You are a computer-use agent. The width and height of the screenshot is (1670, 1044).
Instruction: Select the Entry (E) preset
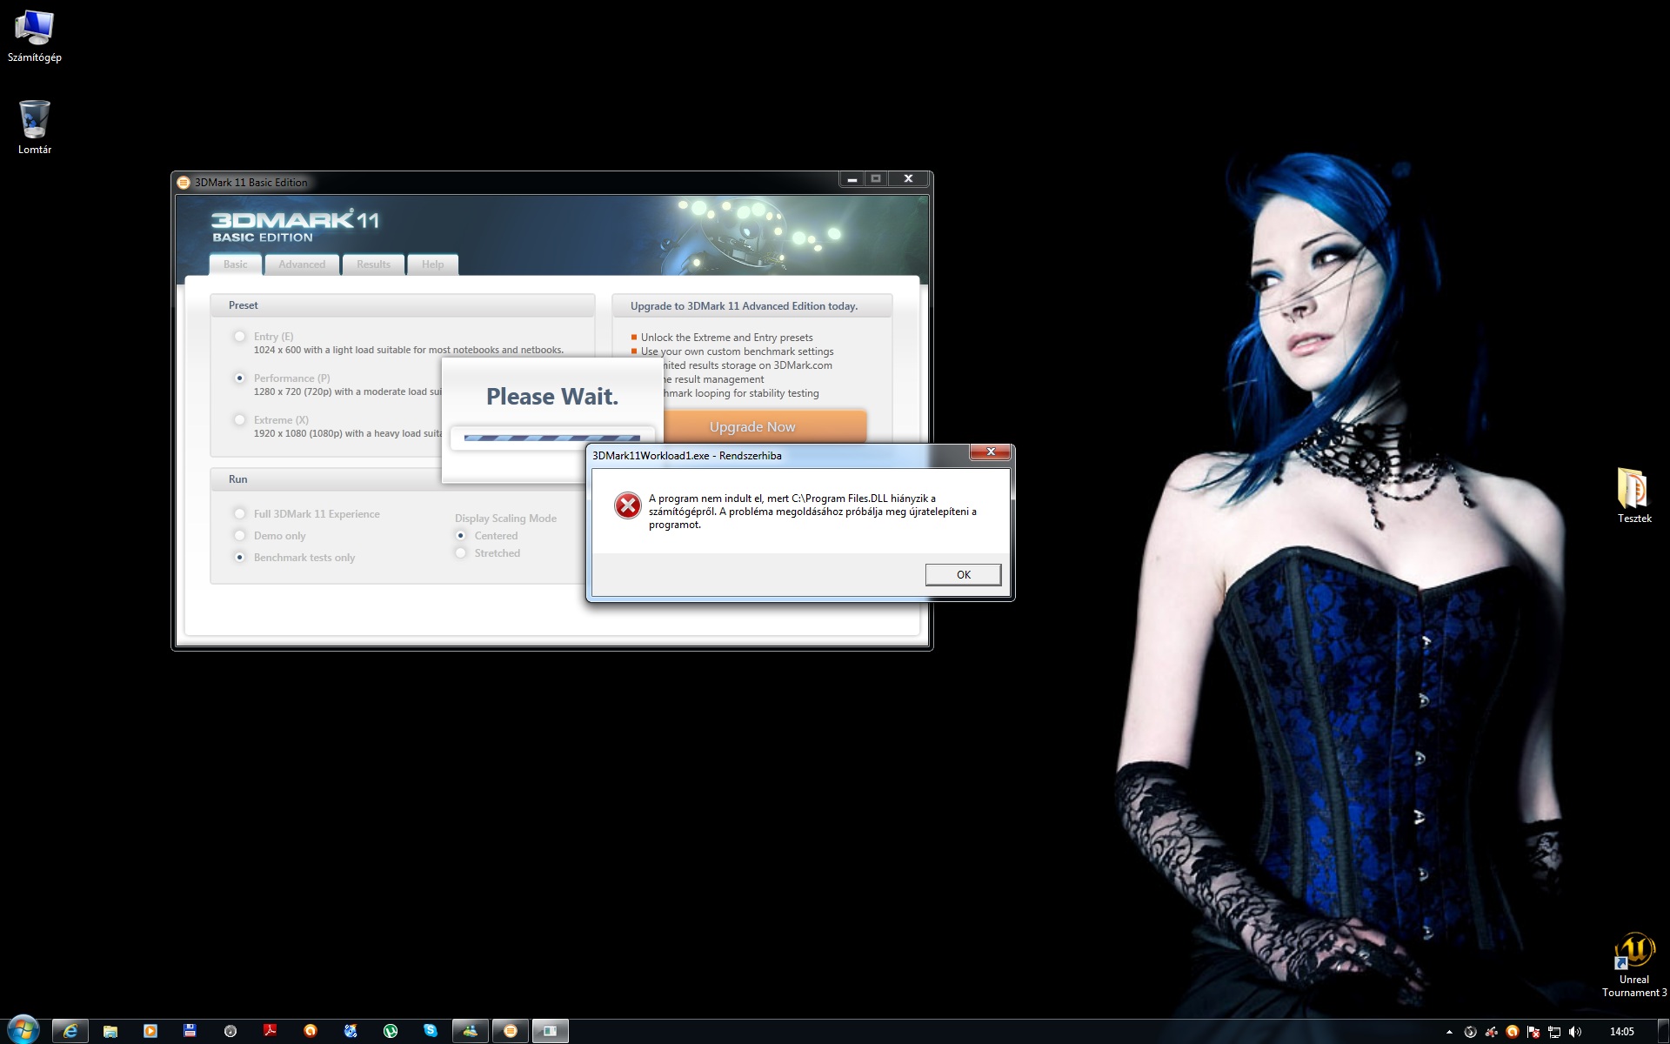click(x=240, y=337)
